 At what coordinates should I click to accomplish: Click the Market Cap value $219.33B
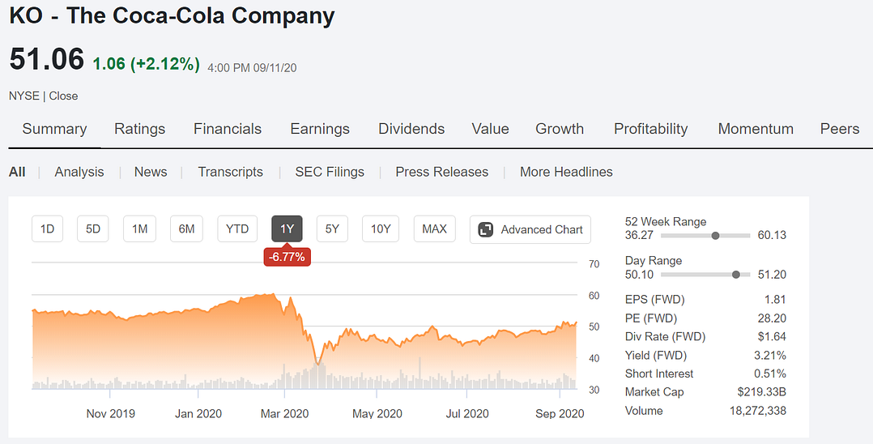click(x=761, y=392)
